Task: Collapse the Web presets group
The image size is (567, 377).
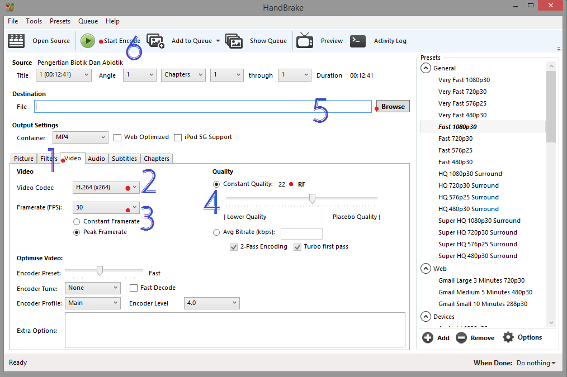Action: [426, 268]
